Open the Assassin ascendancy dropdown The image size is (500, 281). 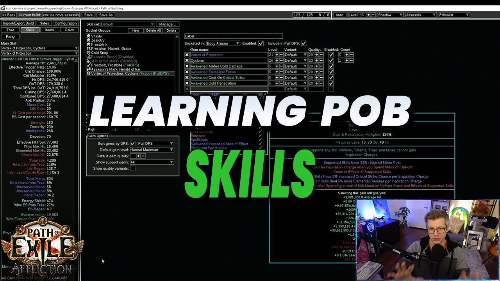(x=421, y=15)
